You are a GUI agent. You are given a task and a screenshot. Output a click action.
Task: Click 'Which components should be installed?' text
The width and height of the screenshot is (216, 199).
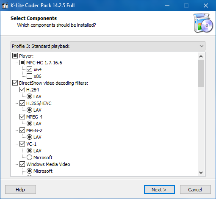pyautogui.click(x=56, y=25)
